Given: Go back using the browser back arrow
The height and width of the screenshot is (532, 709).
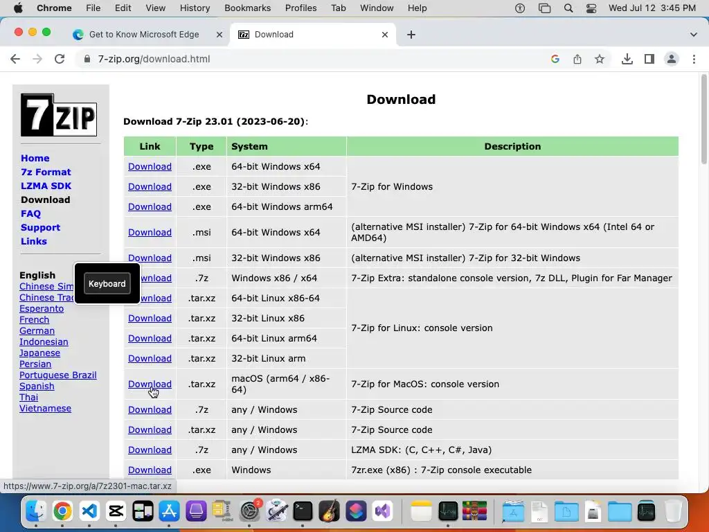Looking at the screenshot, I should 15,59.
